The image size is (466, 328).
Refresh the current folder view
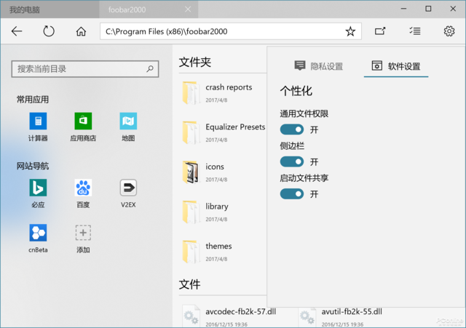[49, 31]
